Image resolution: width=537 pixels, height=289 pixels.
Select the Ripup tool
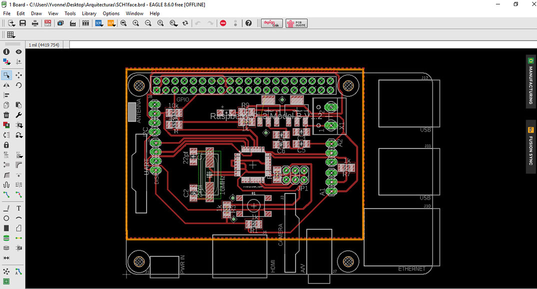[19, 195]
